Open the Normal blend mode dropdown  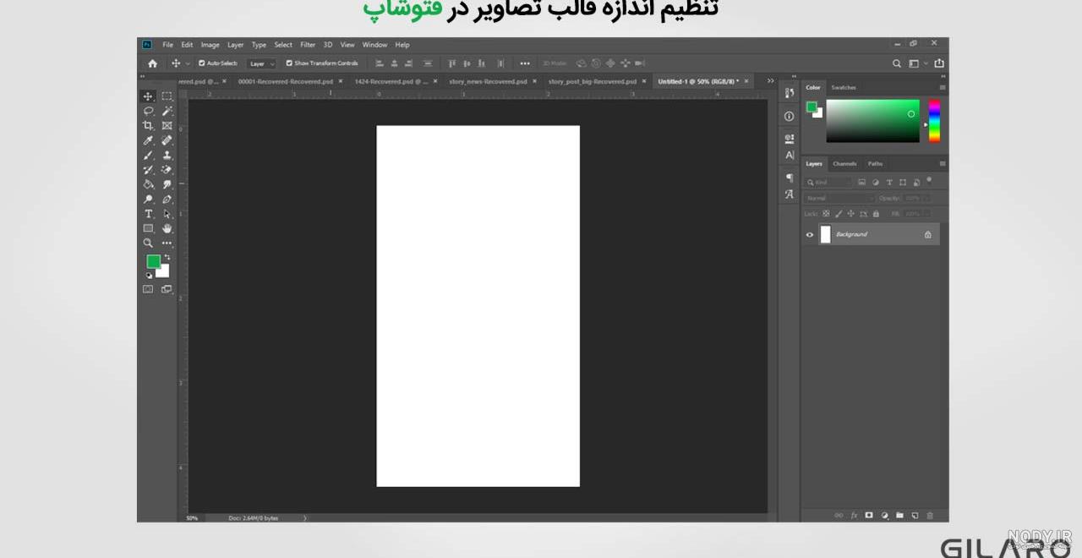pos(840,198)
